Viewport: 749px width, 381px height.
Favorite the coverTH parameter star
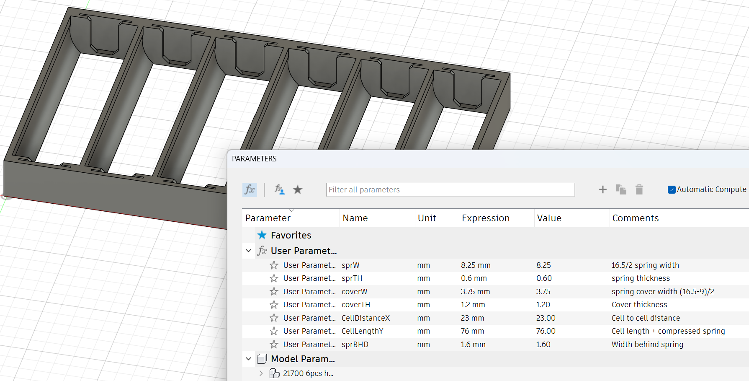pos(274,305)
